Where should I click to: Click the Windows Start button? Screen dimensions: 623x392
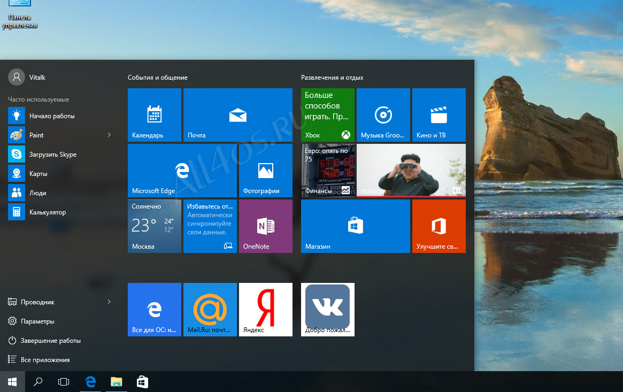12,382
